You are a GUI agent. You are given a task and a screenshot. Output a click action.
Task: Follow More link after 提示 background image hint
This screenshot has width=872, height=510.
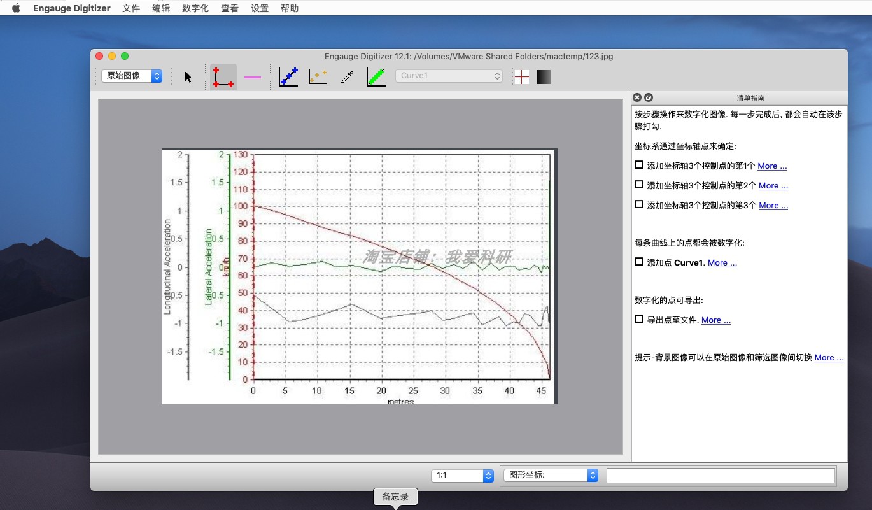[x=829, y=358]
